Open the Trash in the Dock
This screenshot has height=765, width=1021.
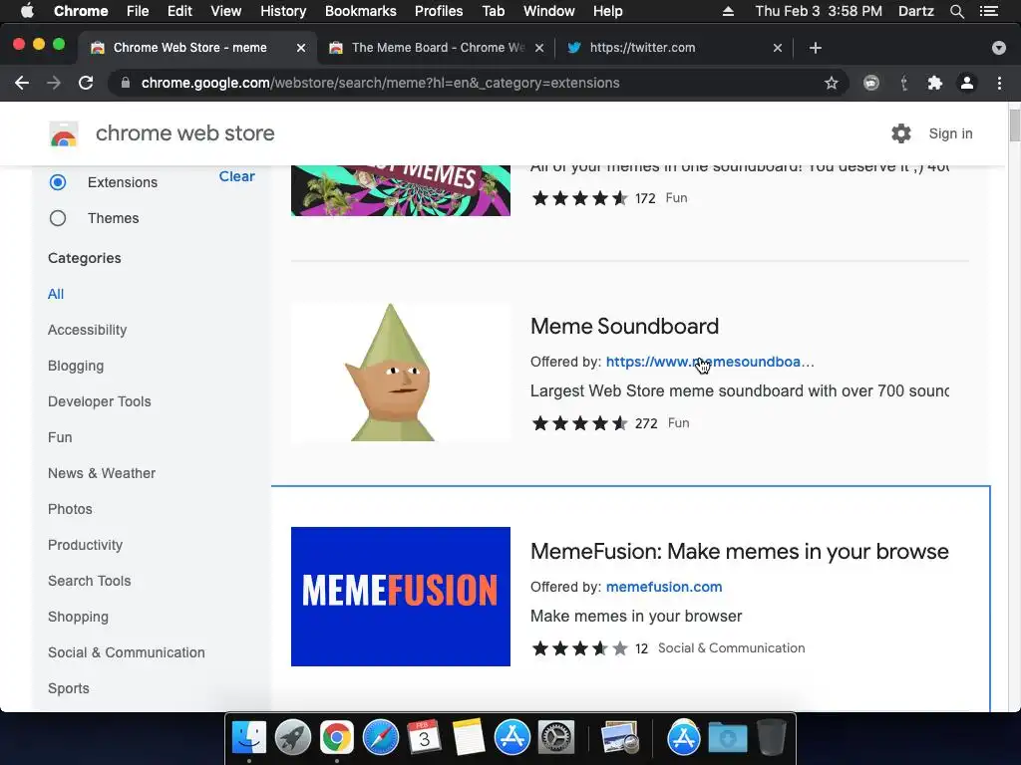coord(772,737)
